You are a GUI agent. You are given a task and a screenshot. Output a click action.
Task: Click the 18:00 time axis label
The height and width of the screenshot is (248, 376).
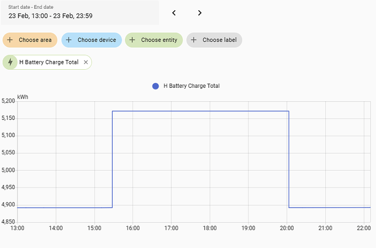tap(210, 228)
